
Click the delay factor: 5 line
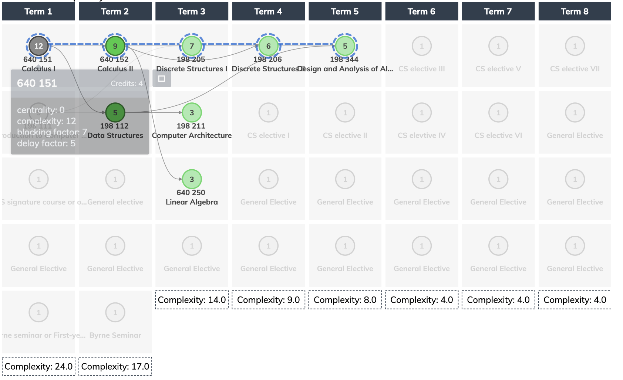coord(46,143)
